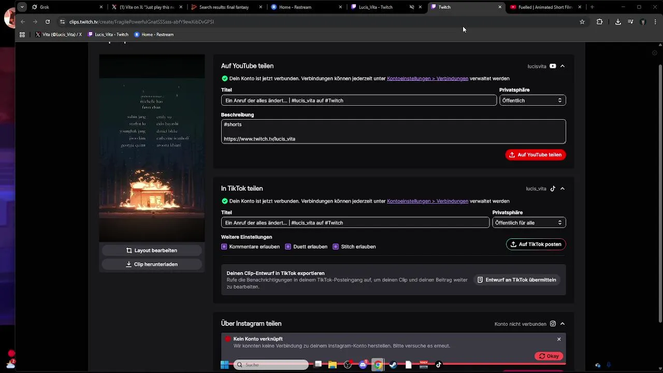
Task: Bookmark this page with the star icon
Action: [582, 22]
